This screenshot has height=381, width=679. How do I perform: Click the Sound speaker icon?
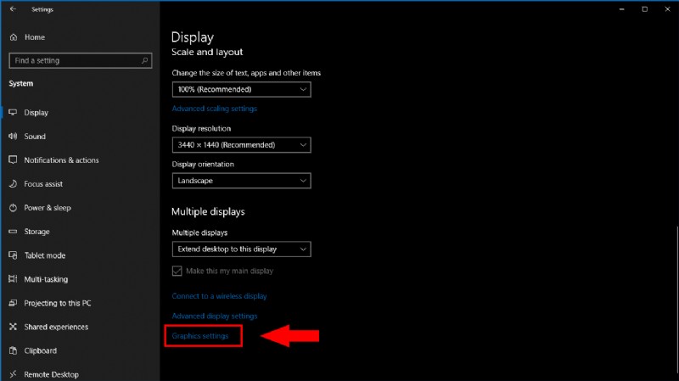point(13,137)
